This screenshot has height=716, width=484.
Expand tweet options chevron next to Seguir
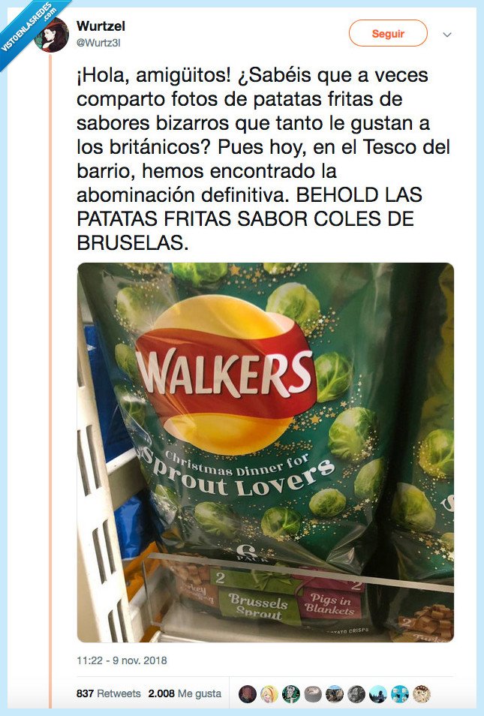coord(447,35)
